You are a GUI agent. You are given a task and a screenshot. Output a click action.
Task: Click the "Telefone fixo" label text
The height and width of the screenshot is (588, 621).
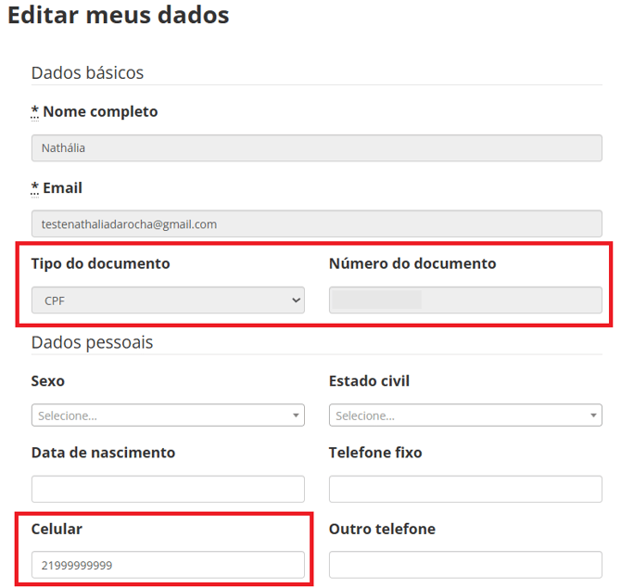pyautogui.click(x=375, y=453)
